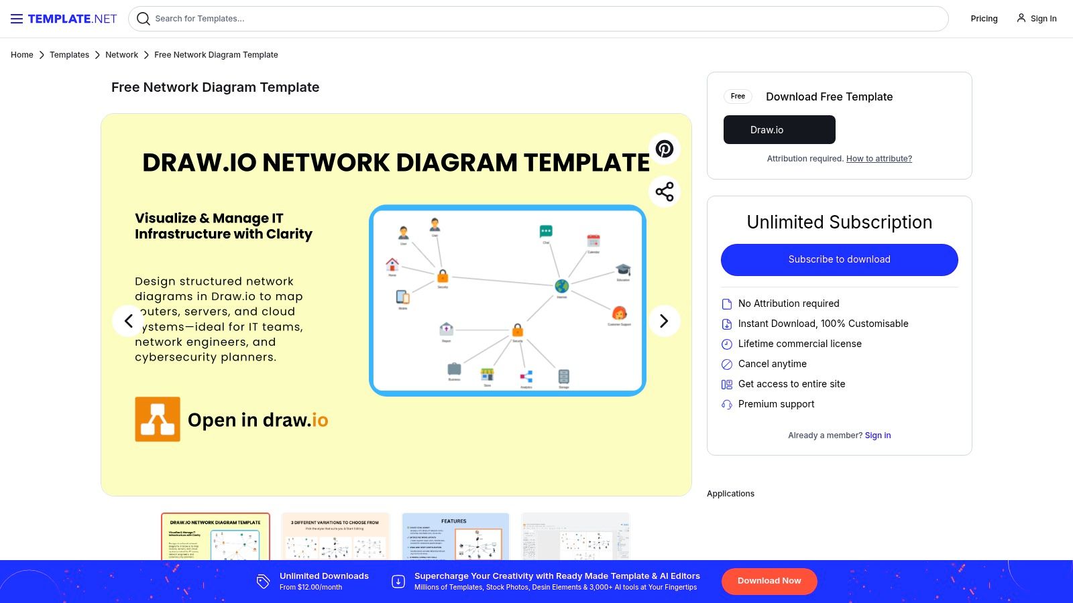Click Lifetime commercial license text
1073x603 pixels.
(x=800, y=344)
